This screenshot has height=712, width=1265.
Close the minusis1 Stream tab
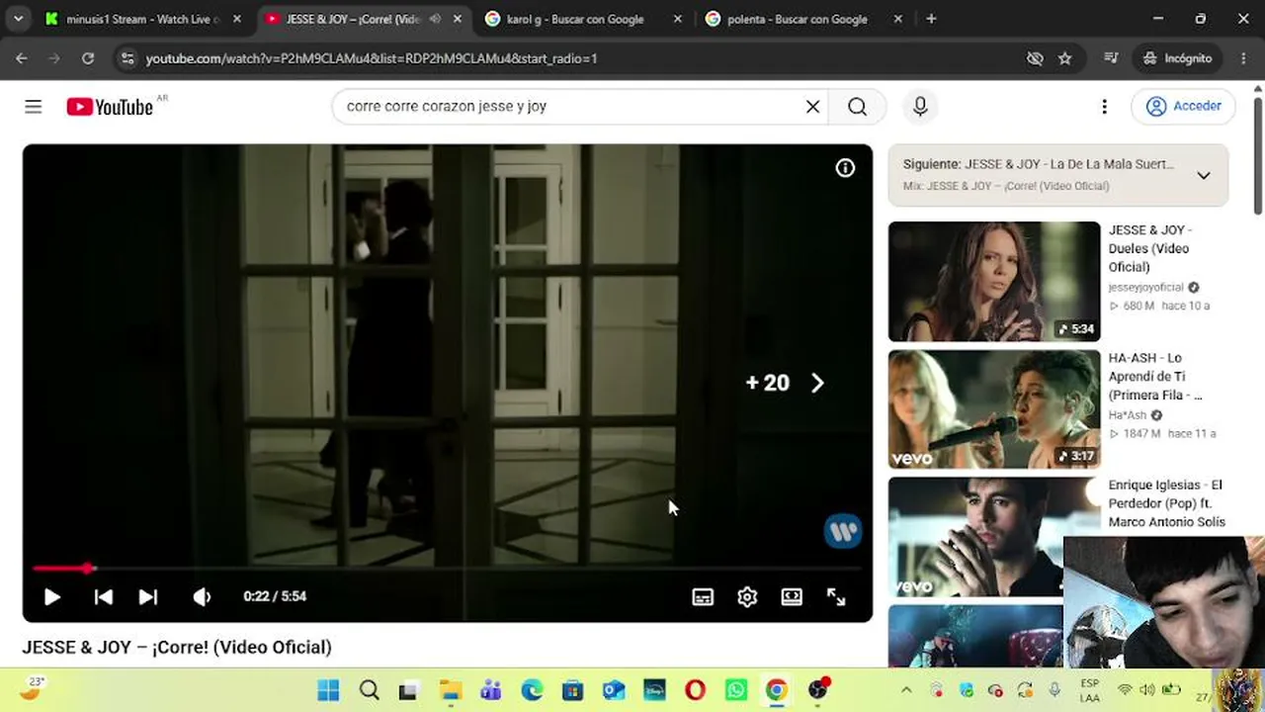click(236, 19)
